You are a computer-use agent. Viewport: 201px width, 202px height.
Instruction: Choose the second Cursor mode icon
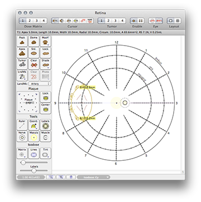[x=62, y=21]
